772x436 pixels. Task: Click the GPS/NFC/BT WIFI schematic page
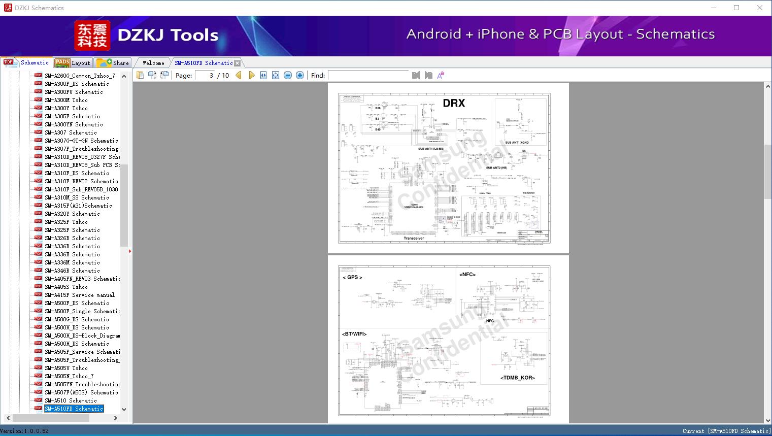pos(448,340)
